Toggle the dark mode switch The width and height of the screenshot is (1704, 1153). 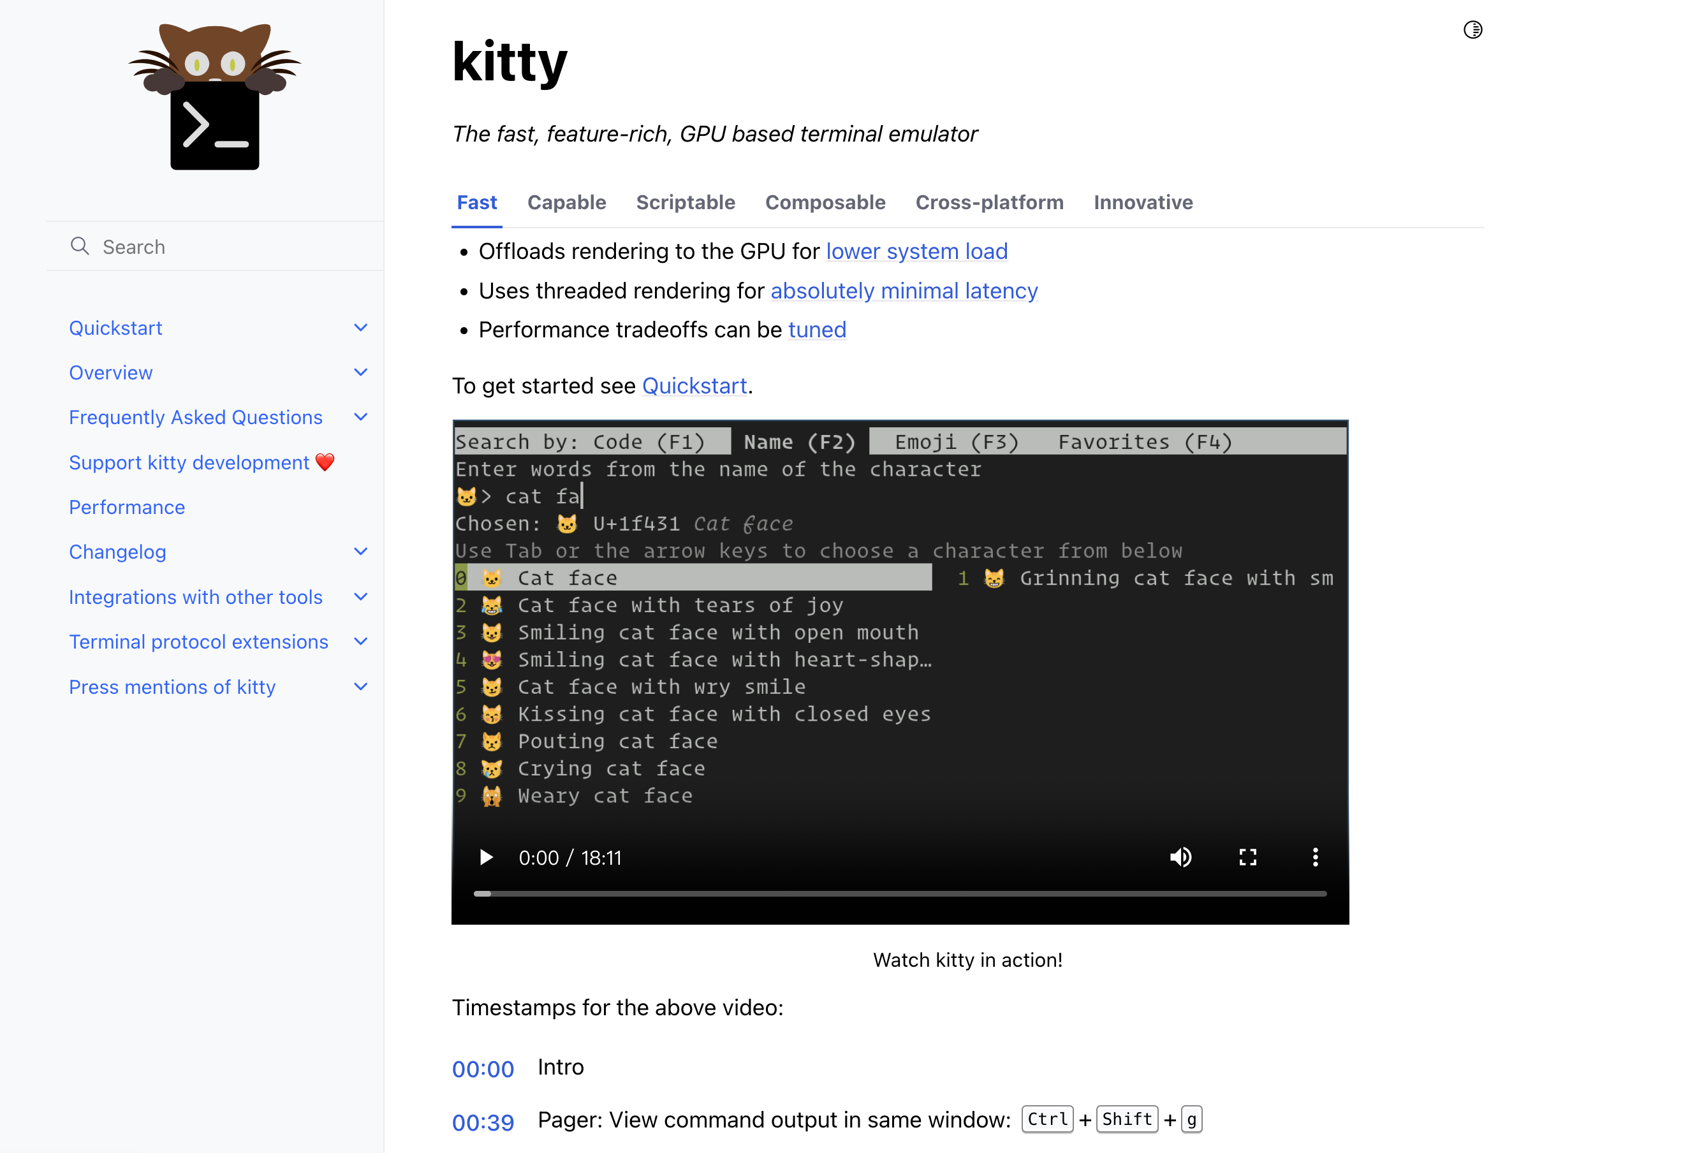pyautogui.click(x=1473, y=30)
